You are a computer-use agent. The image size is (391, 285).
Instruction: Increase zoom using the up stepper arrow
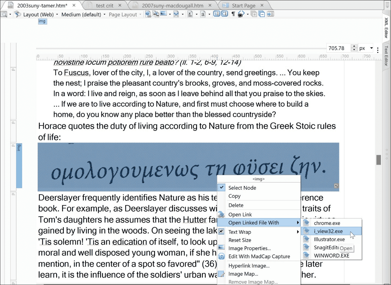[354, 46]
